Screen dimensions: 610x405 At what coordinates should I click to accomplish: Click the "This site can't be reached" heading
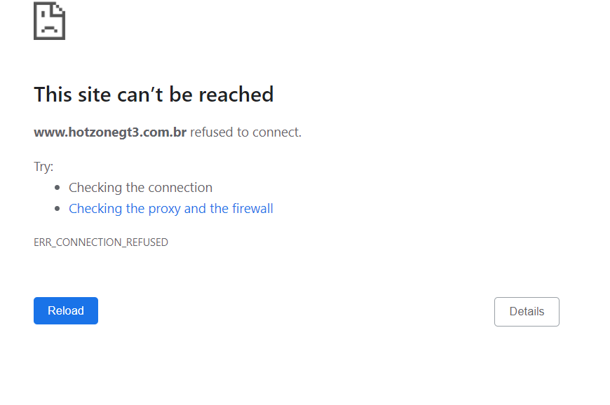(154, 95)
